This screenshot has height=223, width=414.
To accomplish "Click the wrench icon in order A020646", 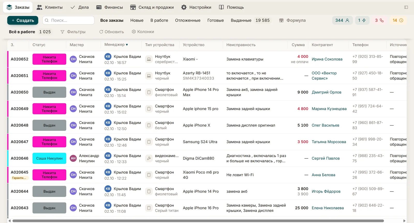I will coord(149,158).
